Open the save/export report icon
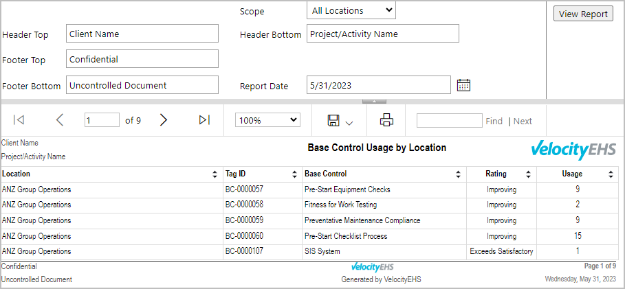Viewport: 625px width, 289px height. pyautogui.click(x=333, y=120)
